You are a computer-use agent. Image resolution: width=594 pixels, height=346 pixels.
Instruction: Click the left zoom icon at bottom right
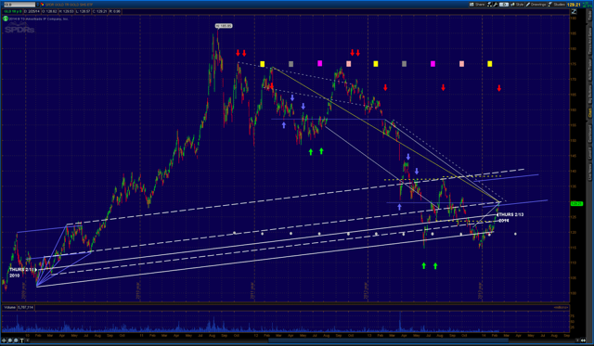(x=577, y=340)
